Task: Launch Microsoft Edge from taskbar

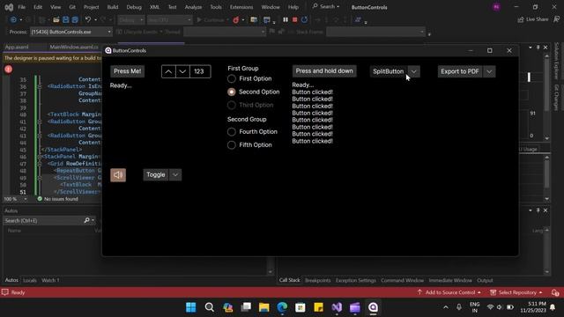Action: (x=282, y=307)
